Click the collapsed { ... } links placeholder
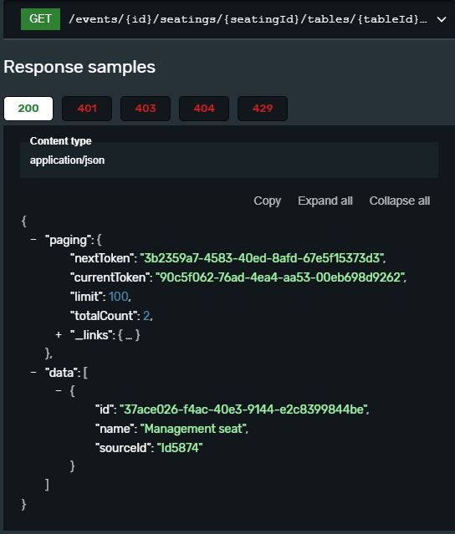This screenshot has width=455, height=534. click(x=129, y=335)
